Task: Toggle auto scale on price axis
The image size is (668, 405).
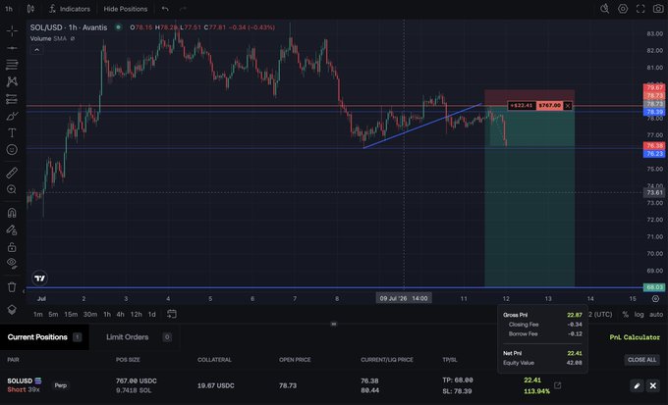Action: point(656,315)
